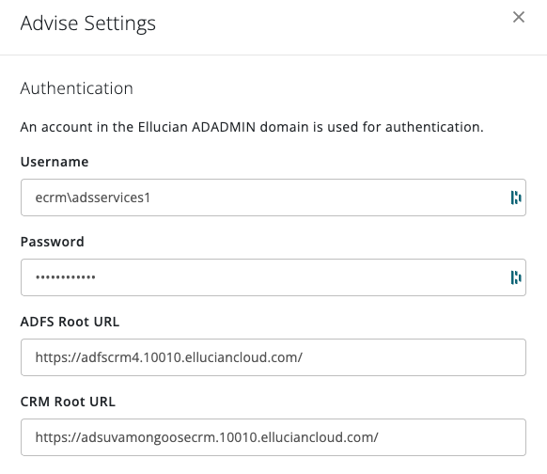547x474 pixels.
Task: Click the ecrm\adsservices1 username text
Action: [x=93, y=197]
